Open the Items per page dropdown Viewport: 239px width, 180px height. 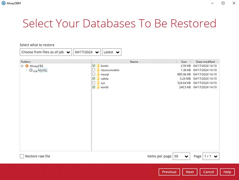pos(181,156)
